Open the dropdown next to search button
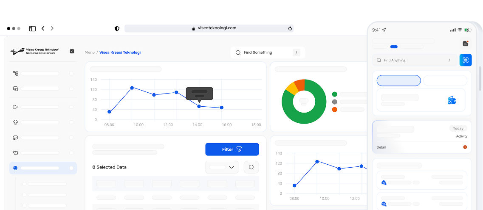 [222, 167]
